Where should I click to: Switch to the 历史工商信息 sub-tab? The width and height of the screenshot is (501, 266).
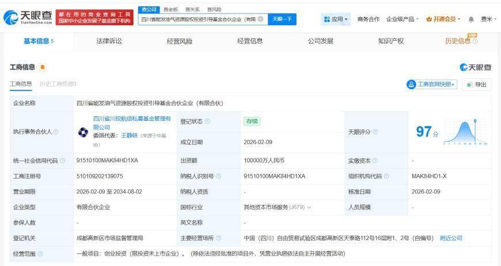(x=58, y=84)
